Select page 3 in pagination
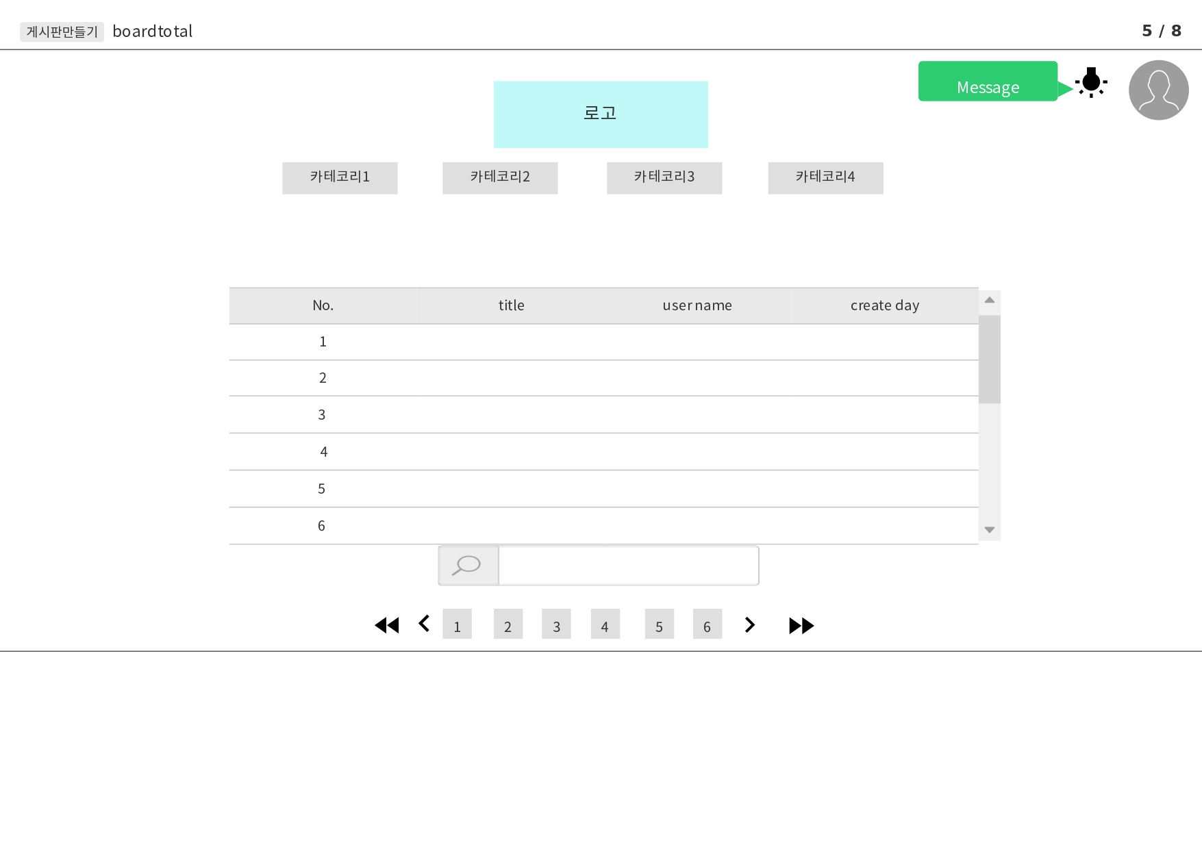This screenshot has width=1202, height=849. [x=556, y=624]
